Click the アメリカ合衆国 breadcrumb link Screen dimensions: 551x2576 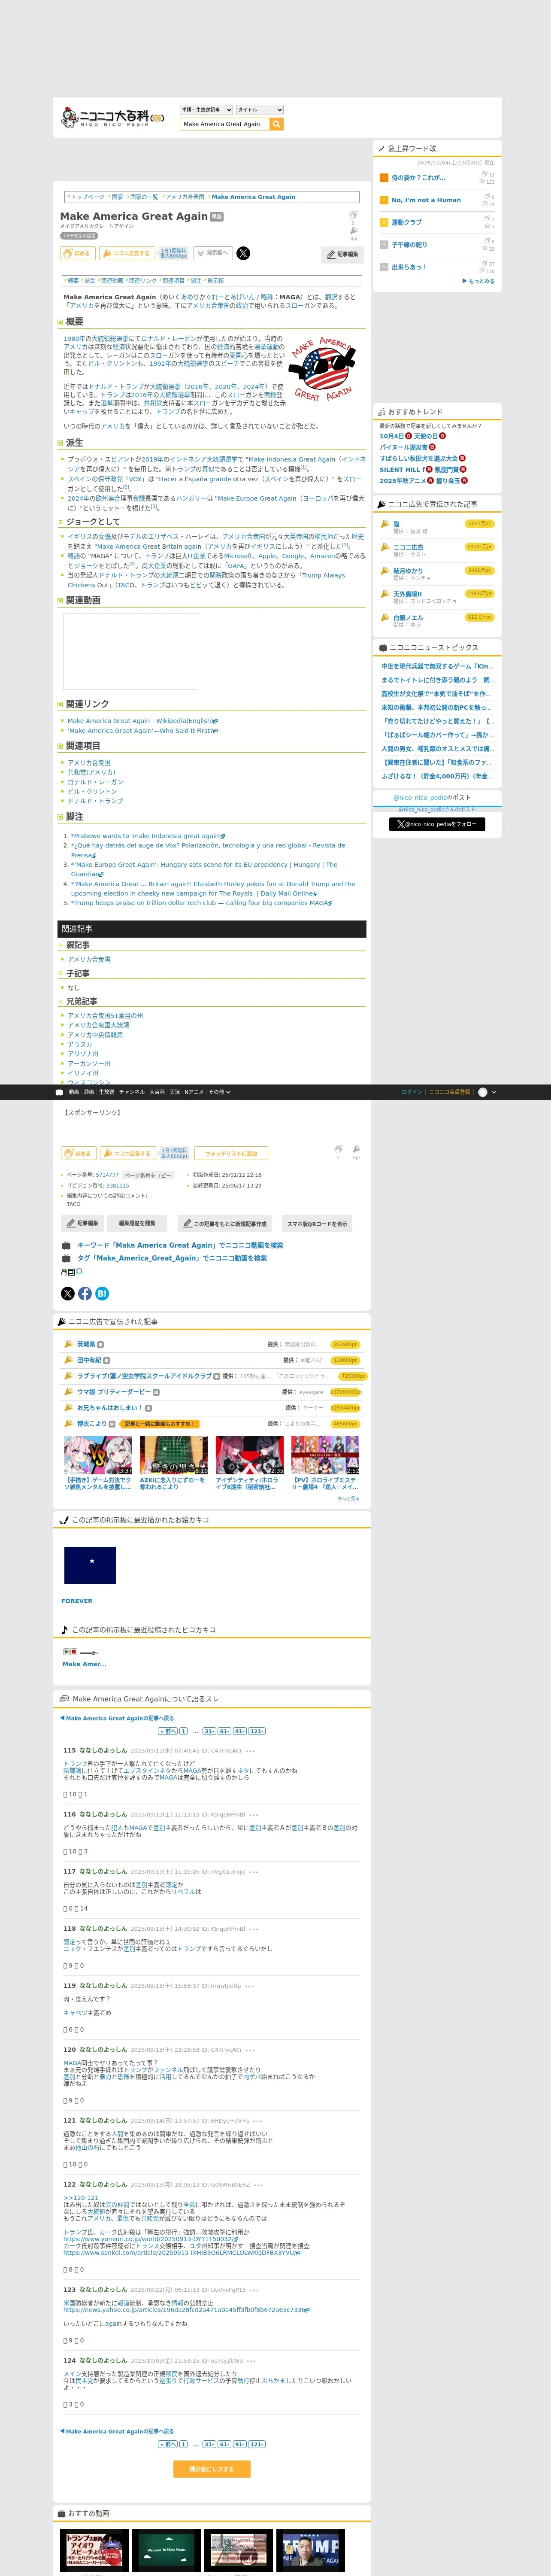pos(185,197)
